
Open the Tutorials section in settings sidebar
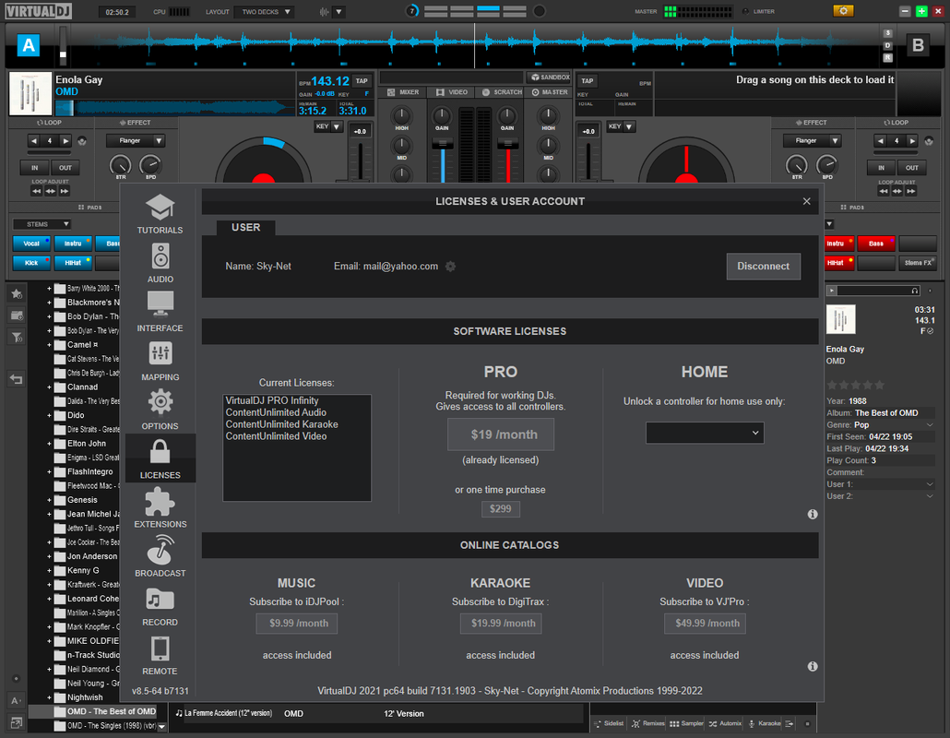[160, 215]
